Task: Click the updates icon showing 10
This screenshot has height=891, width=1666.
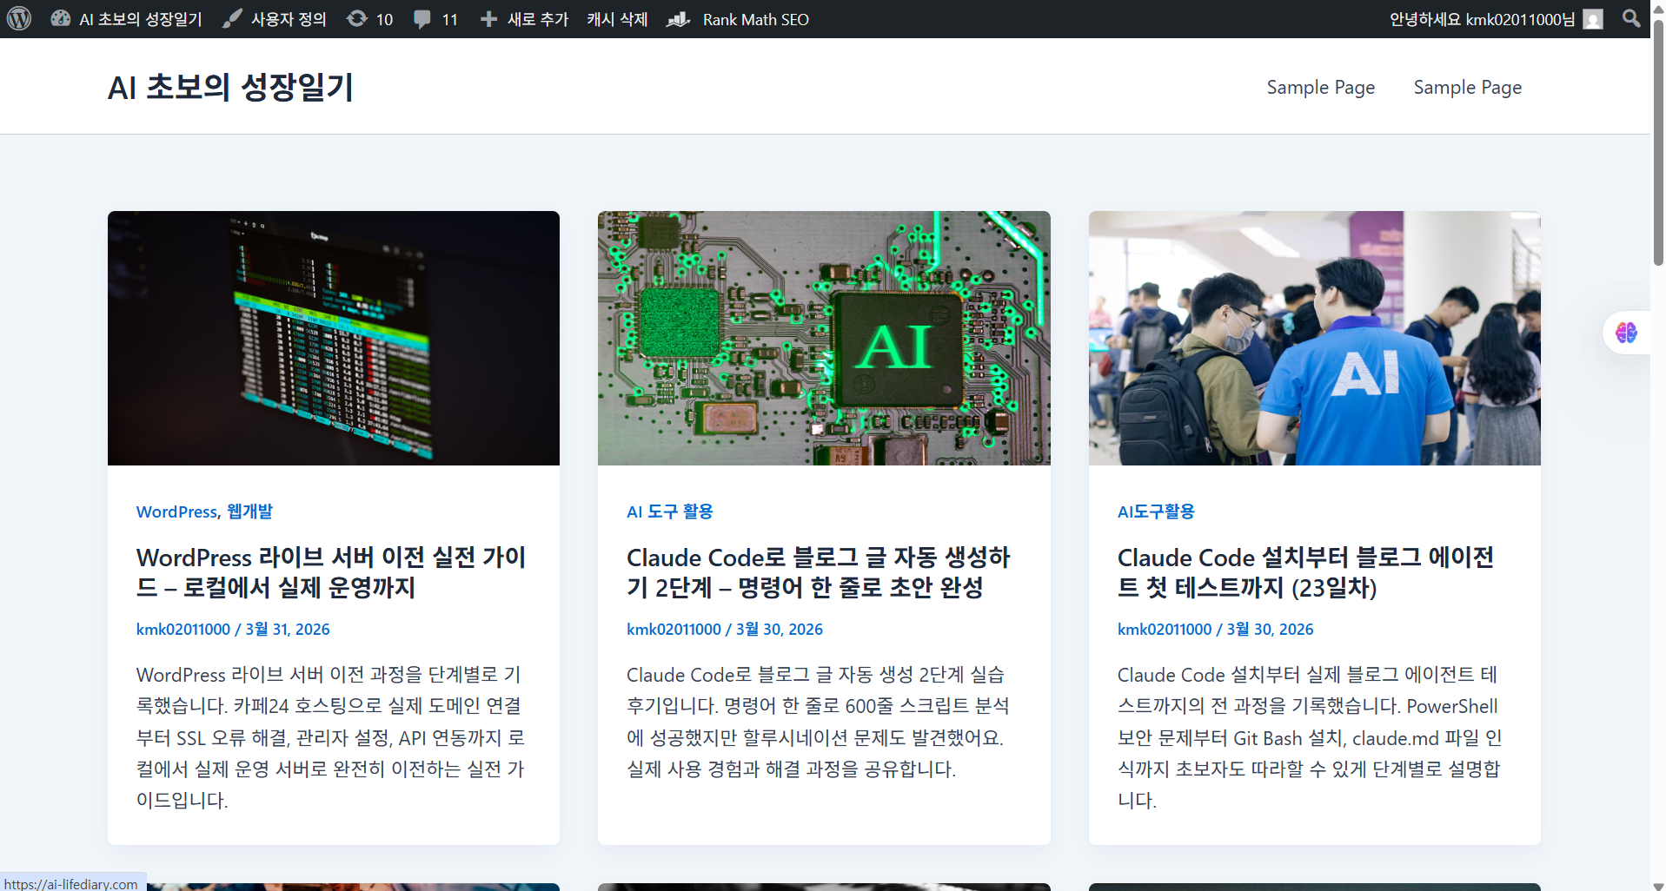Action: coord(368,18)
